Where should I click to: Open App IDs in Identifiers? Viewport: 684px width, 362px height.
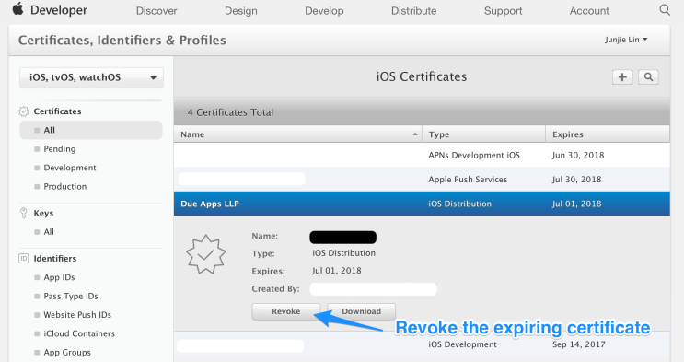59,277
